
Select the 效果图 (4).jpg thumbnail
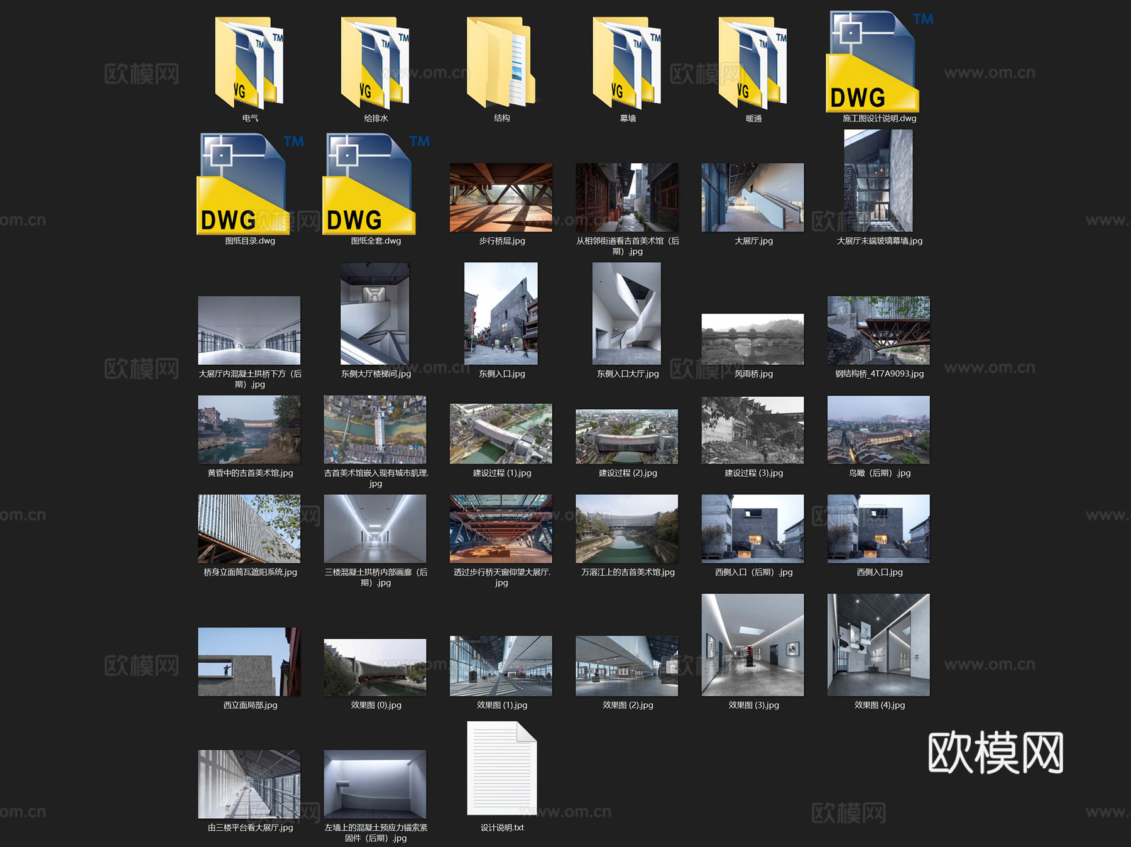click(878, 645)
